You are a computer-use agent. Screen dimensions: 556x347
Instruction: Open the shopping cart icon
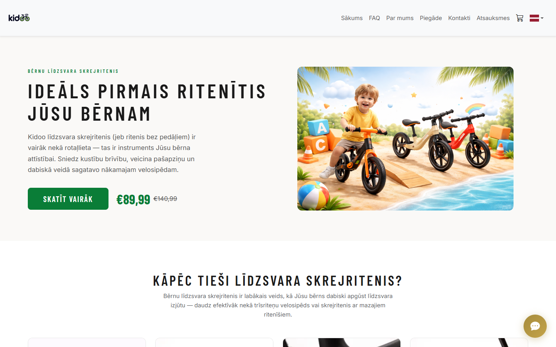point(520,18)
